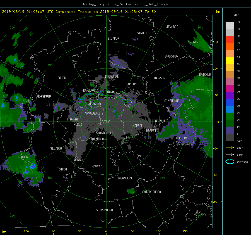The width and height of the screenshot is (251, 235).
Task: Click the blue 35-36 dBZ color swatch
Action: point(230,102)
